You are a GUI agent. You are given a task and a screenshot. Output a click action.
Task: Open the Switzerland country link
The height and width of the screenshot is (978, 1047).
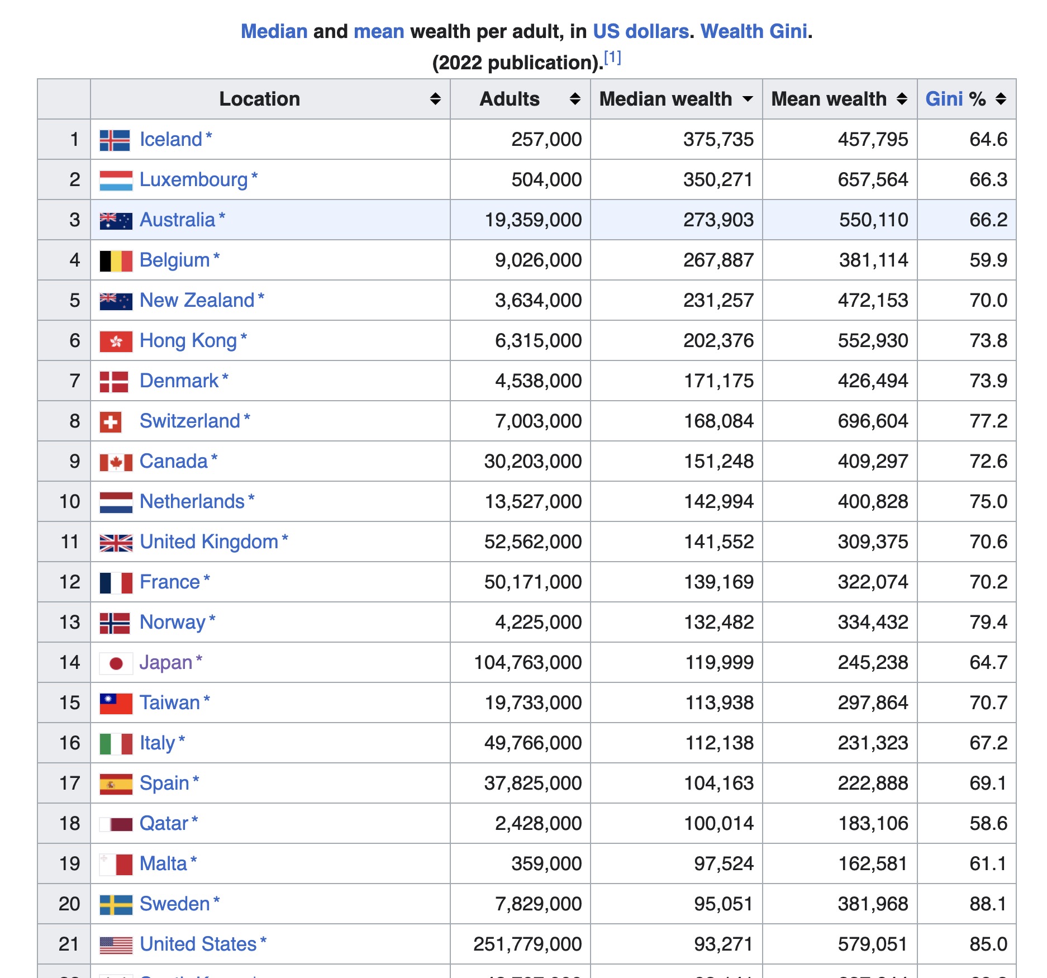pos(189,421)
